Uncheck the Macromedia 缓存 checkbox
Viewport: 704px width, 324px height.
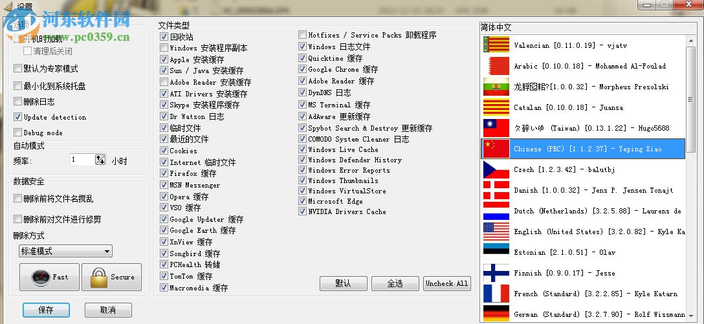coord(164,287)
